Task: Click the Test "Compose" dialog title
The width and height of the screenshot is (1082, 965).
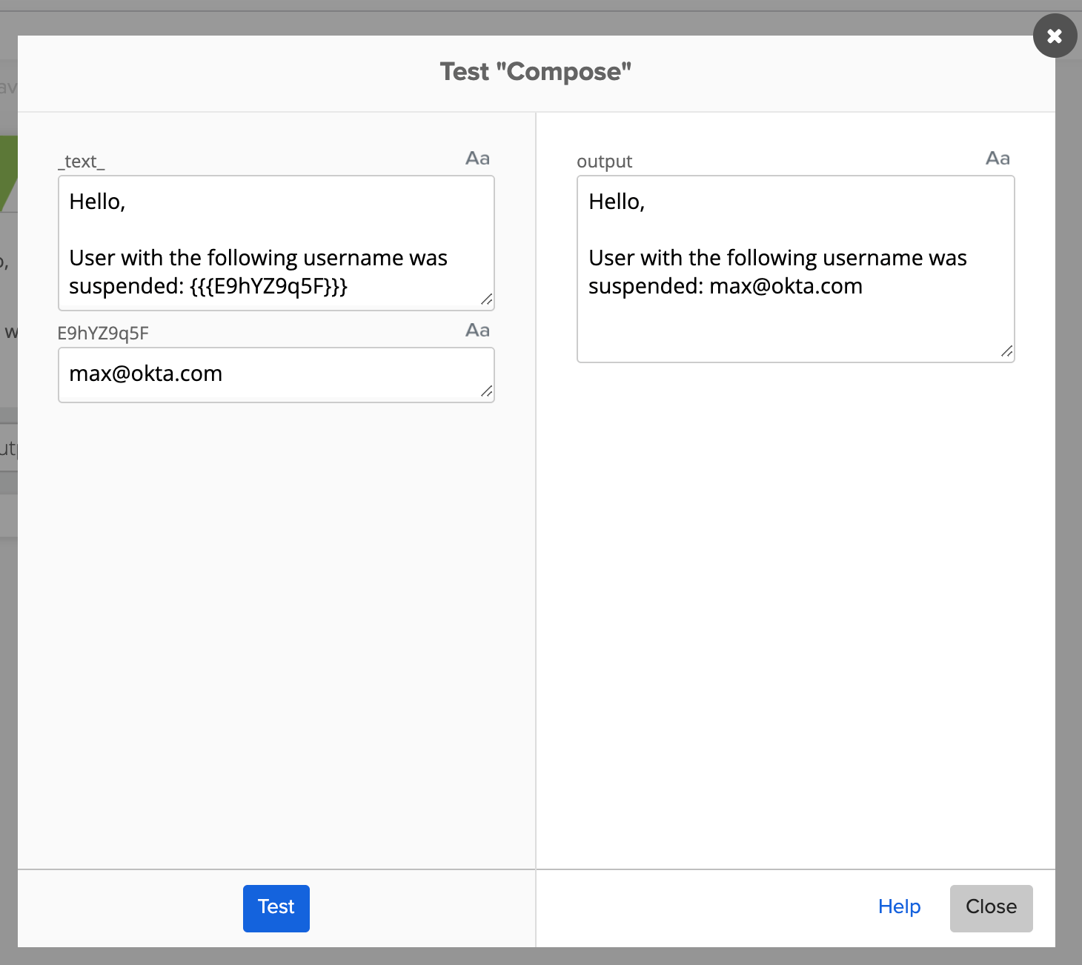Action: (x=535, y=72)
